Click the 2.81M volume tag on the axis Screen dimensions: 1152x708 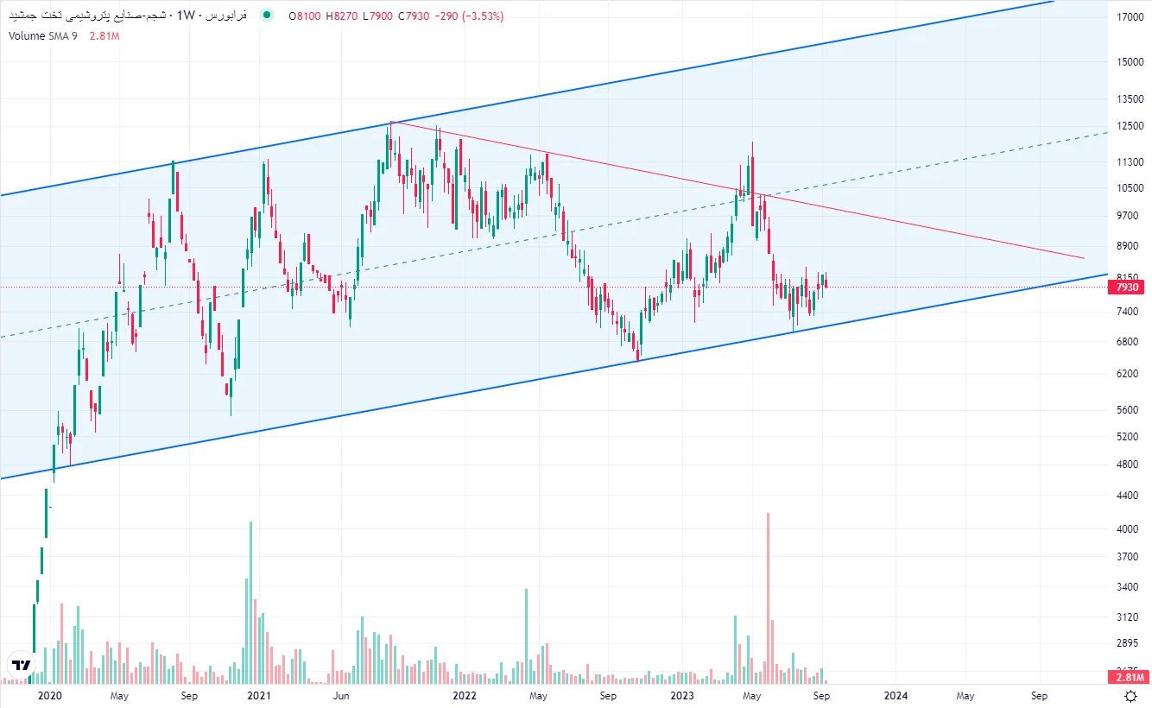click(x=1125, y=676)
